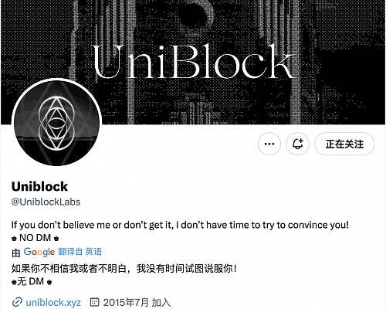386x309 pixels.
Task: Click the NO DM bio line
Action: [x=36, y=238]
